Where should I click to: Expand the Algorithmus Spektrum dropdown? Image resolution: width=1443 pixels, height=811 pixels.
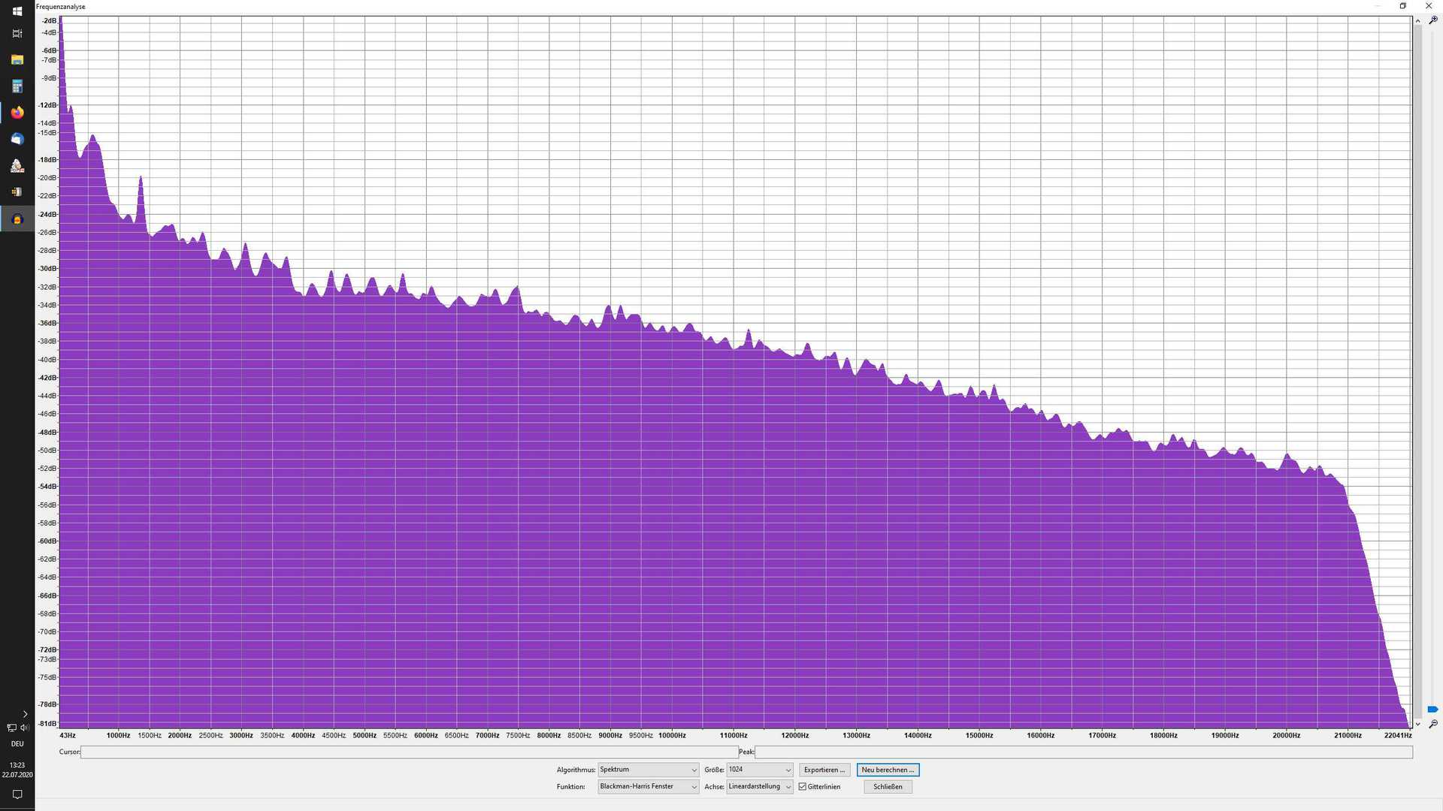click(648, 770)
